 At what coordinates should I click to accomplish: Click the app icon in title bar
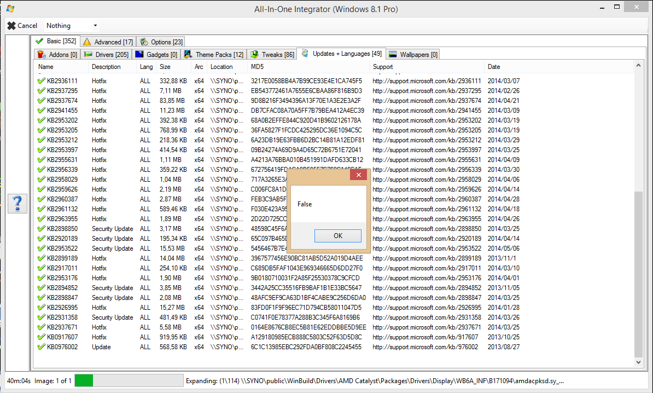coord(10,9)
